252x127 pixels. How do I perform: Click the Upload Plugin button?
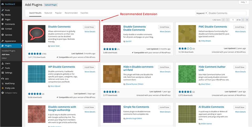tap(51, 5)
